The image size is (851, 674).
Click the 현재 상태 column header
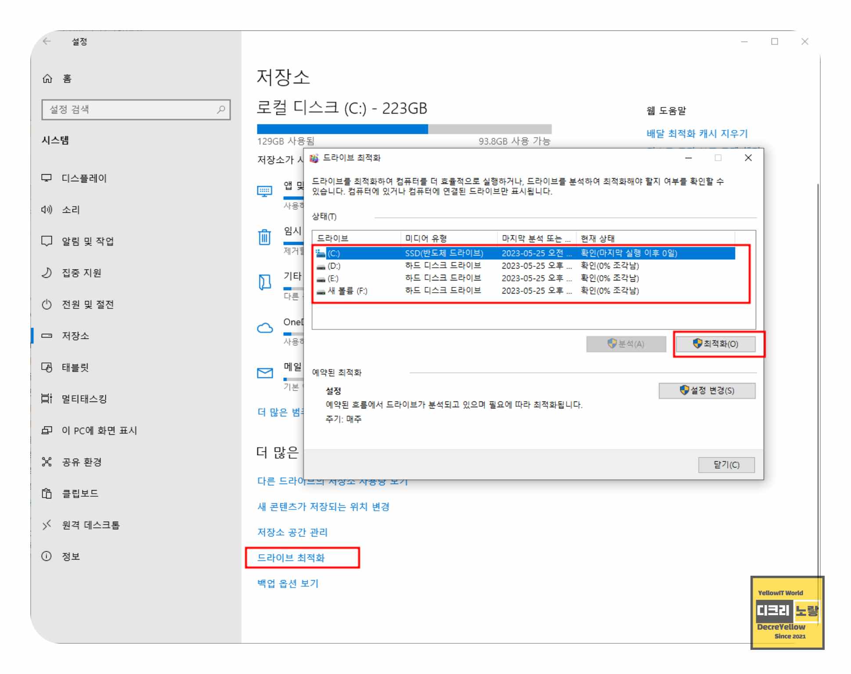(x=655, y=238)
